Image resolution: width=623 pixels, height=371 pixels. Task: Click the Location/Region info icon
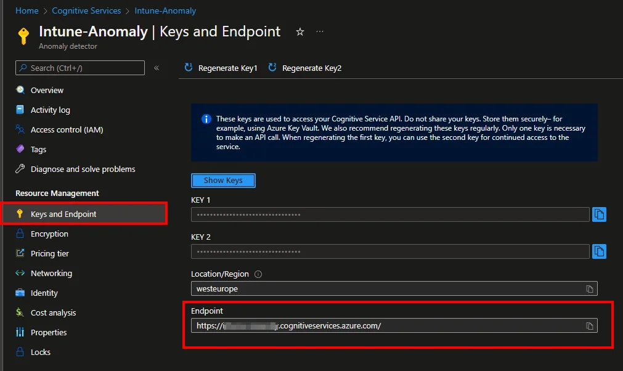[258, 274]
